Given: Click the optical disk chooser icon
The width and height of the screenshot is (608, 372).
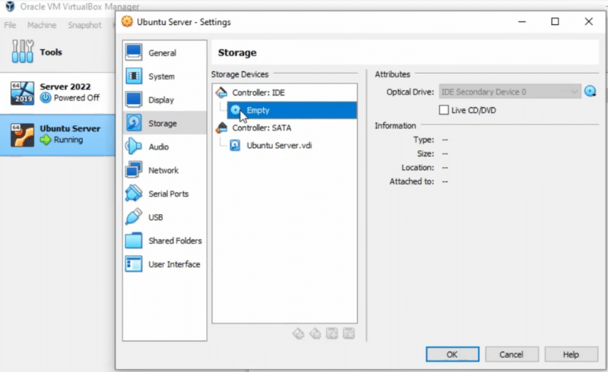Looking at the screenshot, I should [x=592, y=93].
